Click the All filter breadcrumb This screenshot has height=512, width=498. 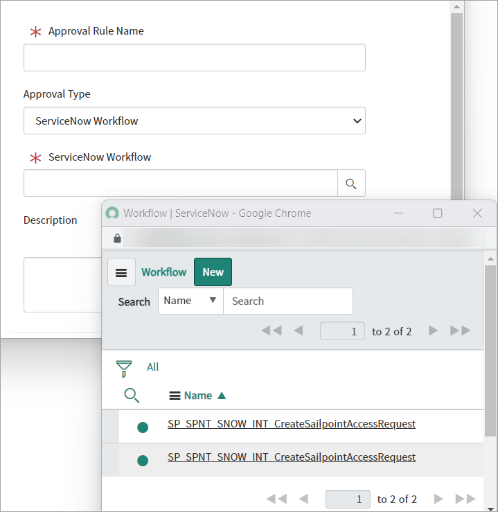coord(153,367)
